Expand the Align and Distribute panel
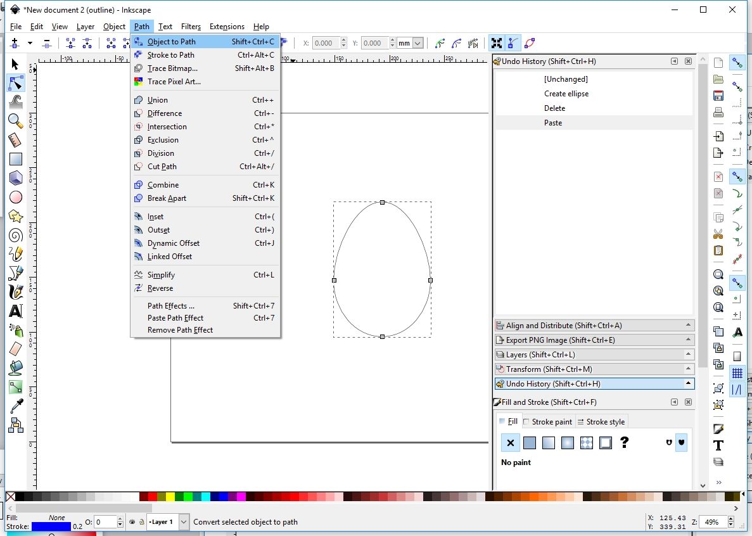 click(x=594, y=326)
